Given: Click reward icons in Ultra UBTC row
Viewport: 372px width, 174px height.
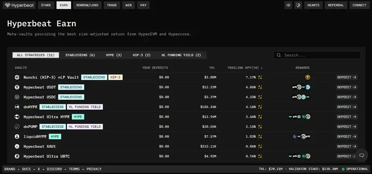Looking at the screenshot, I should [299, 156].
